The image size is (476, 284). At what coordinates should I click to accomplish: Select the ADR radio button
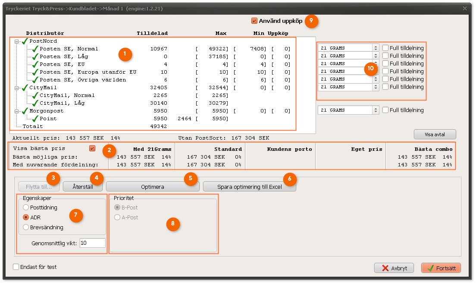point(26,217)
